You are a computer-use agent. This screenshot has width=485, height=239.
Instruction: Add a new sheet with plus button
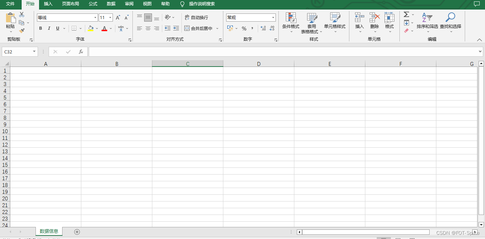77,232
